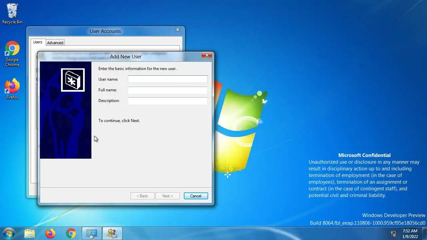Close the Add New User dialog
This screenshot has width=427, height=240.
(x=207, y=55)
